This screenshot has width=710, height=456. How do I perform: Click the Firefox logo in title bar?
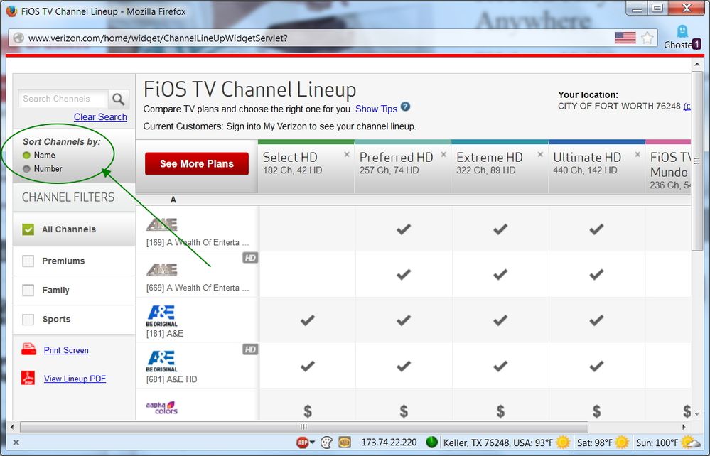pos(11,11)
